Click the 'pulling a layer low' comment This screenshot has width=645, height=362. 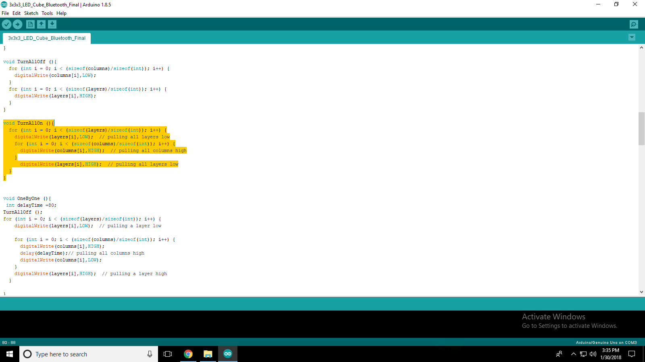click(130, 226)
